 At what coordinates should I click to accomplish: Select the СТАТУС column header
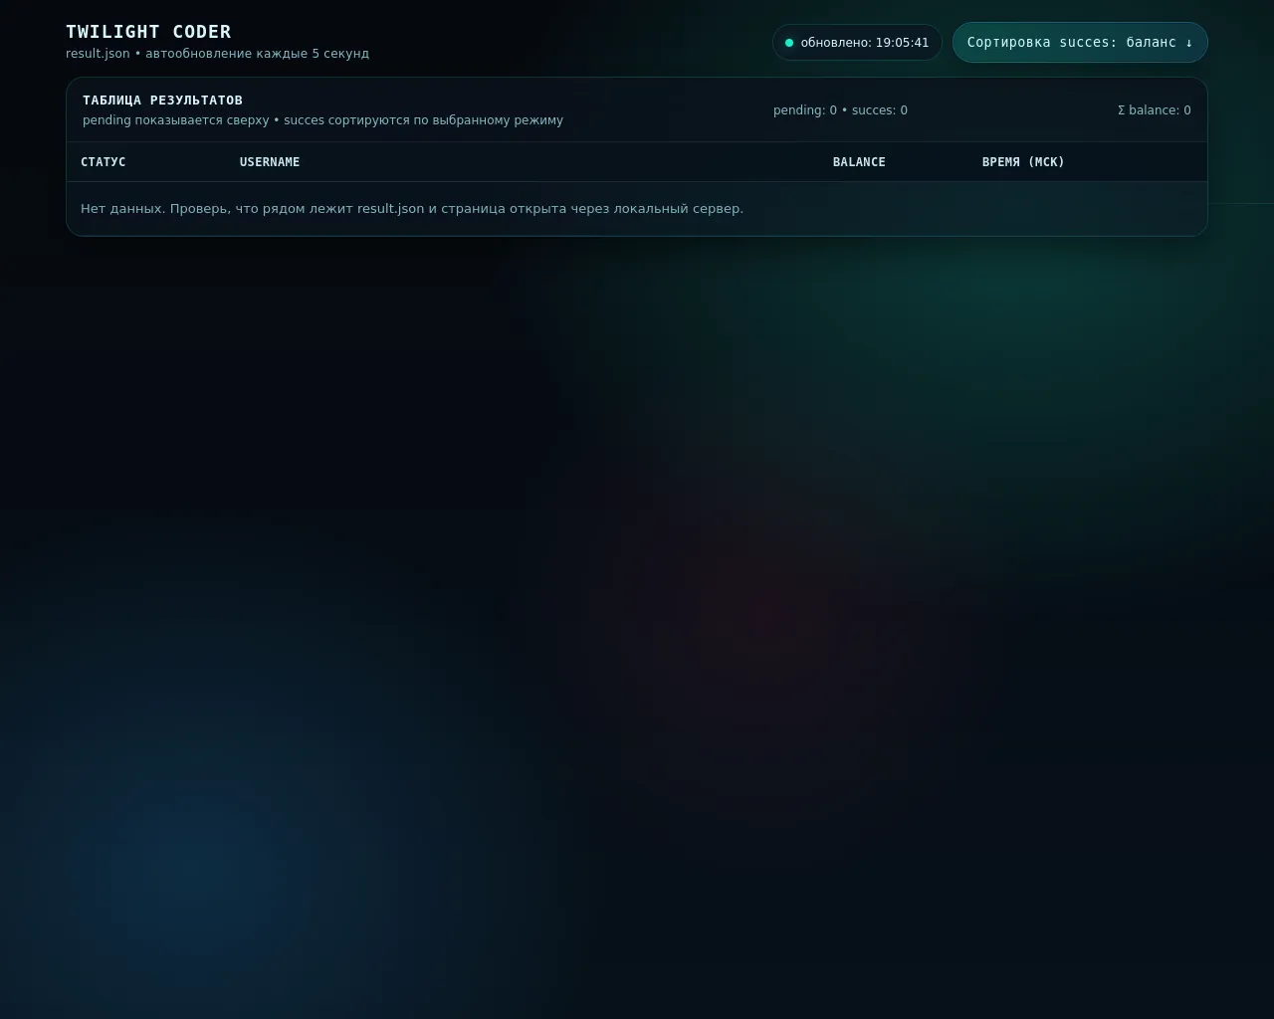coord(104,162)
